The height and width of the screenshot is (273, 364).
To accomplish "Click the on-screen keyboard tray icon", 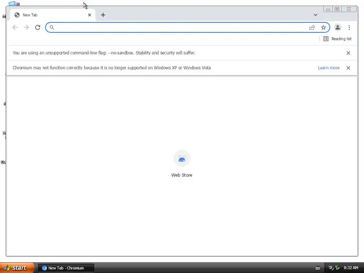I will click(318, 268).
